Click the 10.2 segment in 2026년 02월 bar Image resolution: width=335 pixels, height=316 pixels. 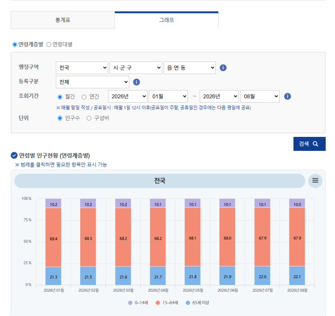tap(88, 203)
